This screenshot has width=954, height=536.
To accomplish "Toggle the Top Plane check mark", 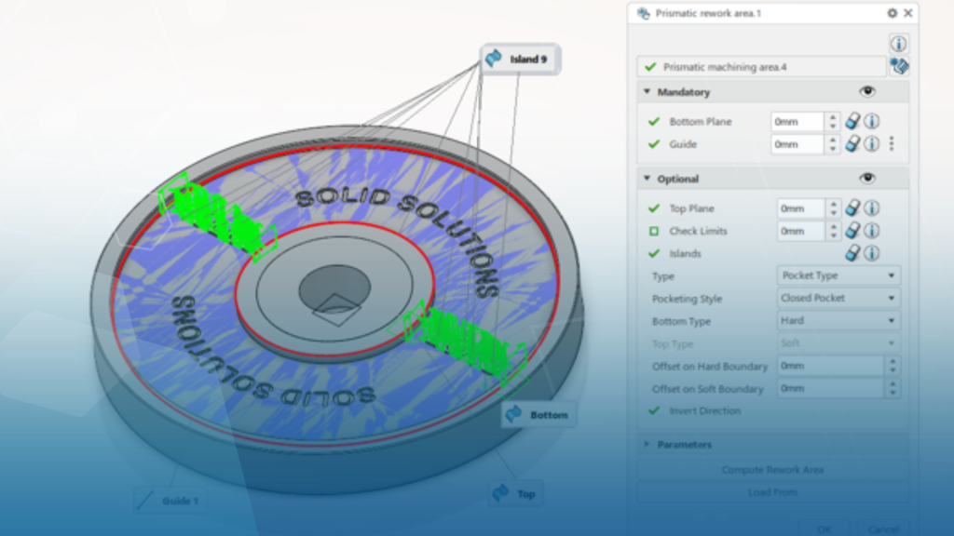I will pos(654,208).
